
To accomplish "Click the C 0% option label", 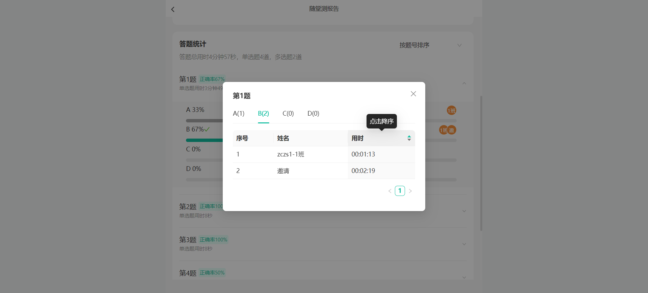I will [193, 149].
